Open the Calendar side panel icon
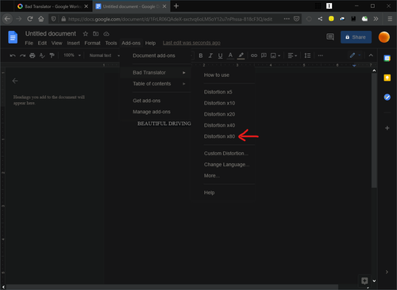397x290 pixels. pos(387,59)
